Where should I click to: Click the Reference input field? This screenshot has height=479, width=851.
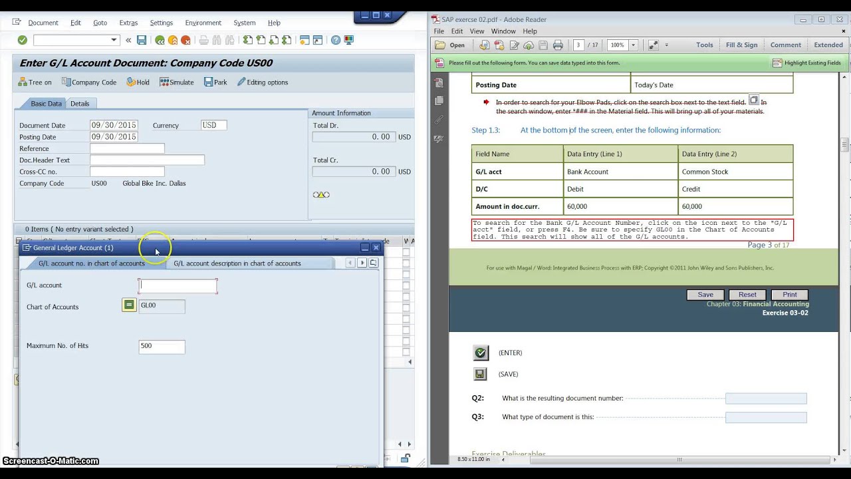coord(127,148)
